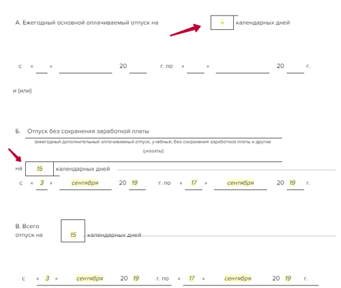Click the end year '19' in section В
341x288 pixels.
tap(288, 278)
